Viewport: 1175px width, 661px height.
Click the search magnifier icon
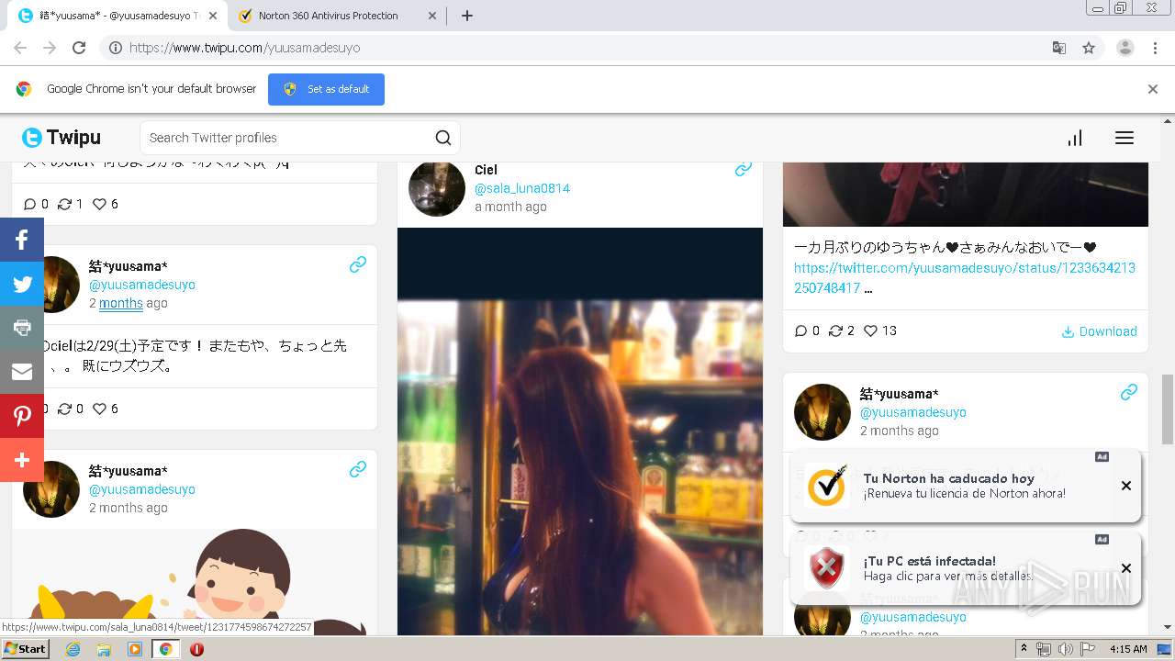(x=443, y=138)
